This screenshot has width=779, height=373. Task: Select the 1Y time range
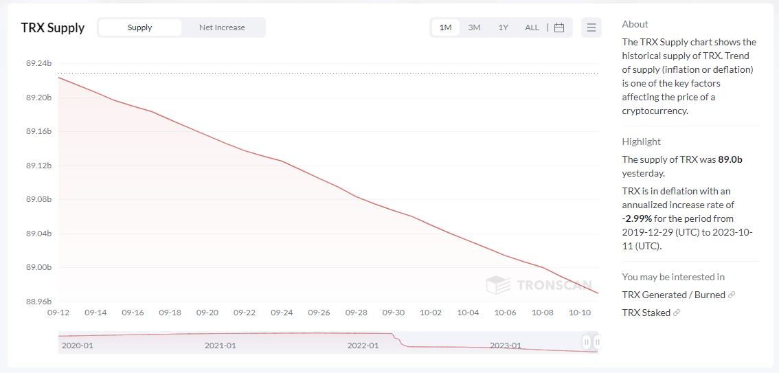click(504, 27)
